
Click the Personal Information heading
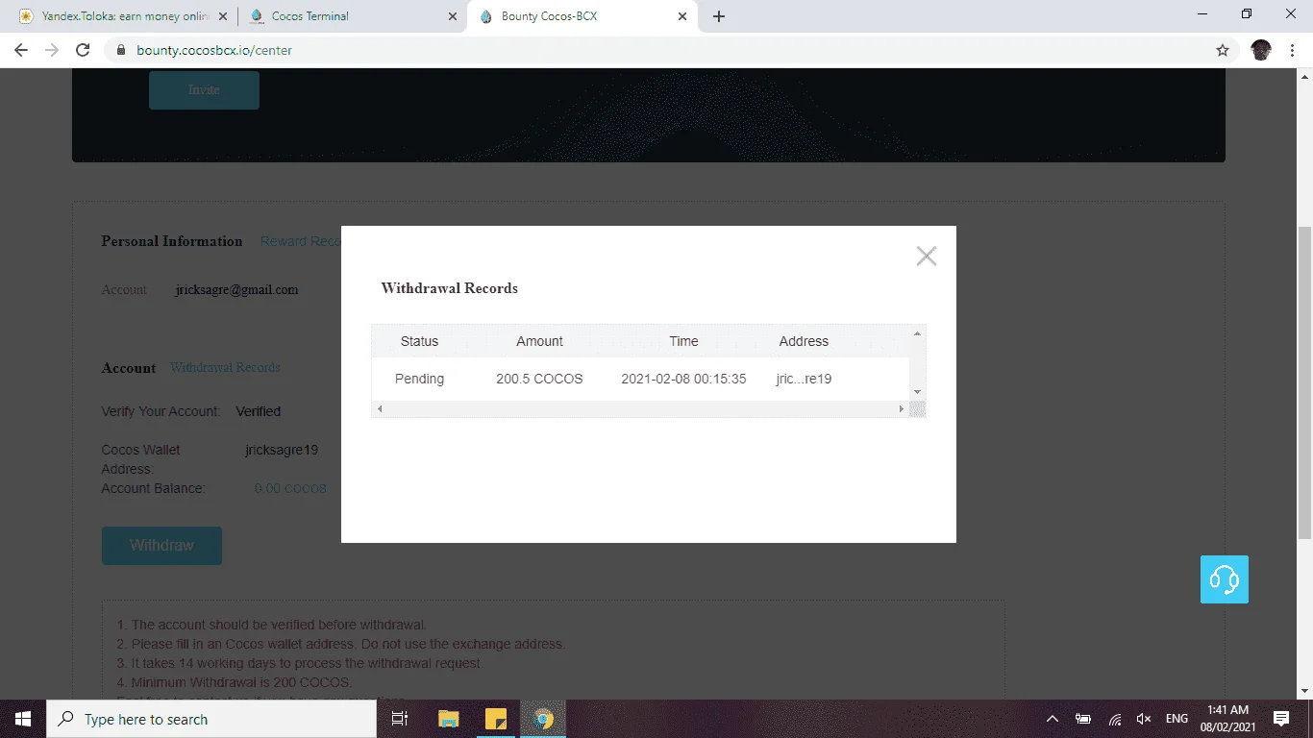[x=172, y=241]
